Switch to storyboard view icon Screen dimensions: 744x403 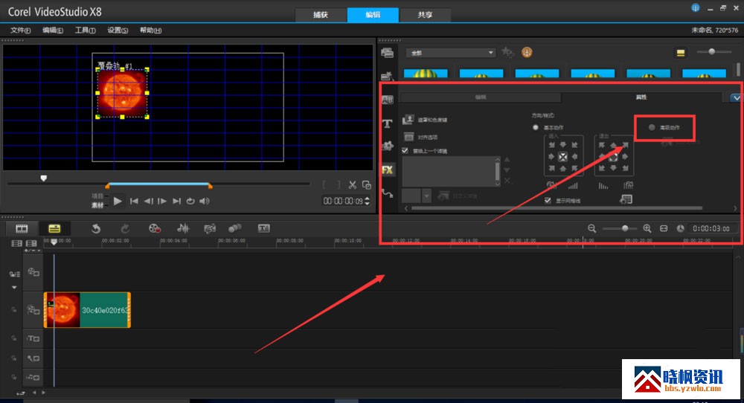[22, 228]
